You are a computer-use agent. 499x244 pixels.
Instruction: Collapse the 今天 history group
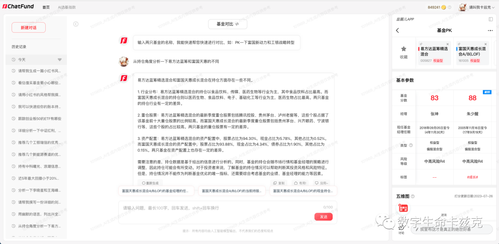tap(60, 60)
